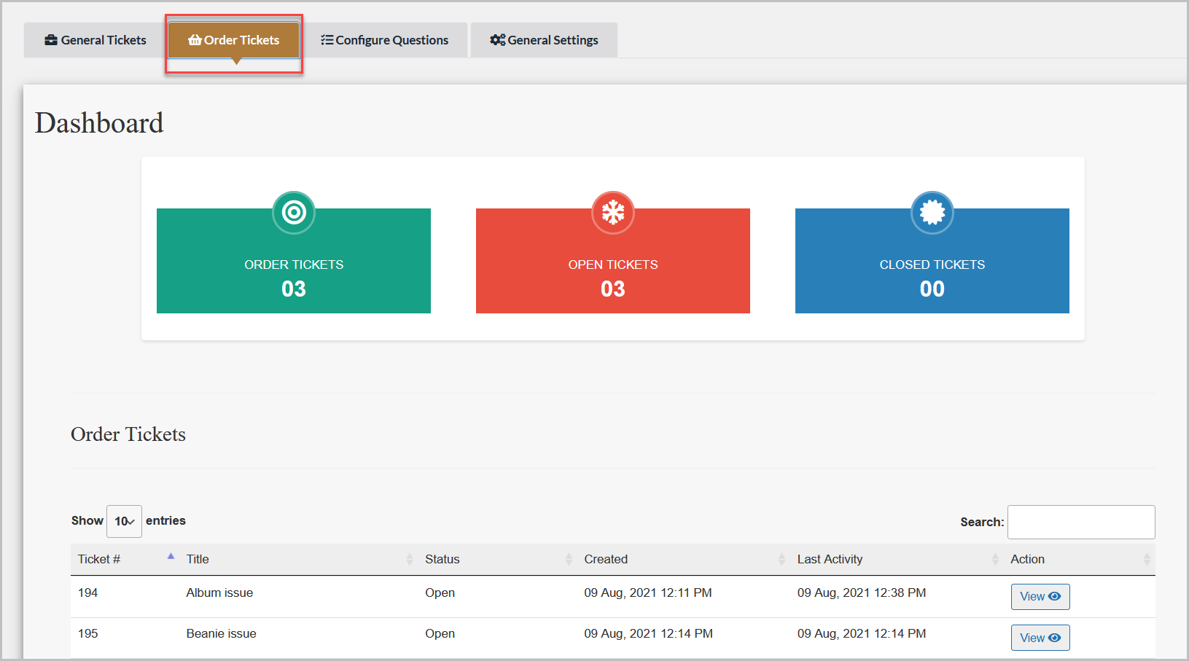The image size is (1189, 661).
Task: Click the sort arrows beside Last Activity
Action: coord(997,559)
